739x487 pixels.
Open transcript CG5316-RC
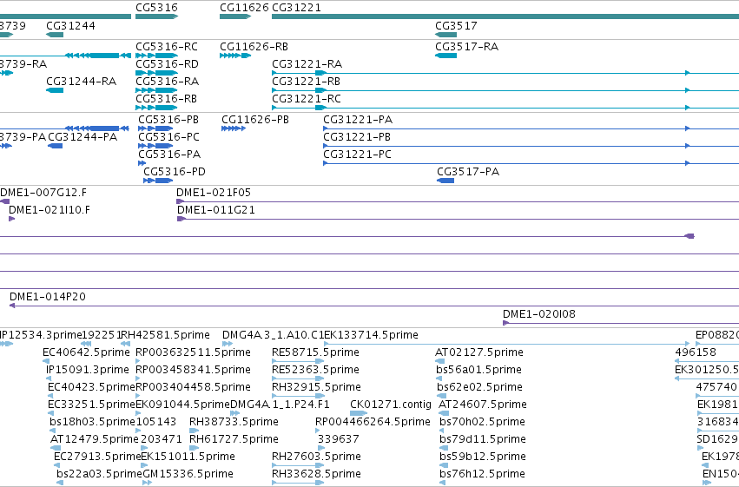(x=167, y=46)
